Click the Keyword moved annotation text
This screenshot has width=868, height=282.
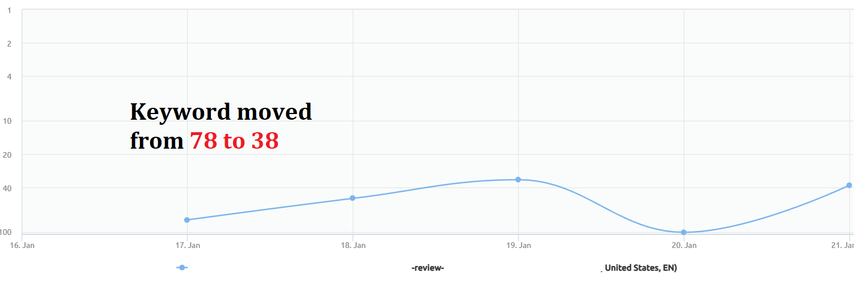click(x=221, y=112)
